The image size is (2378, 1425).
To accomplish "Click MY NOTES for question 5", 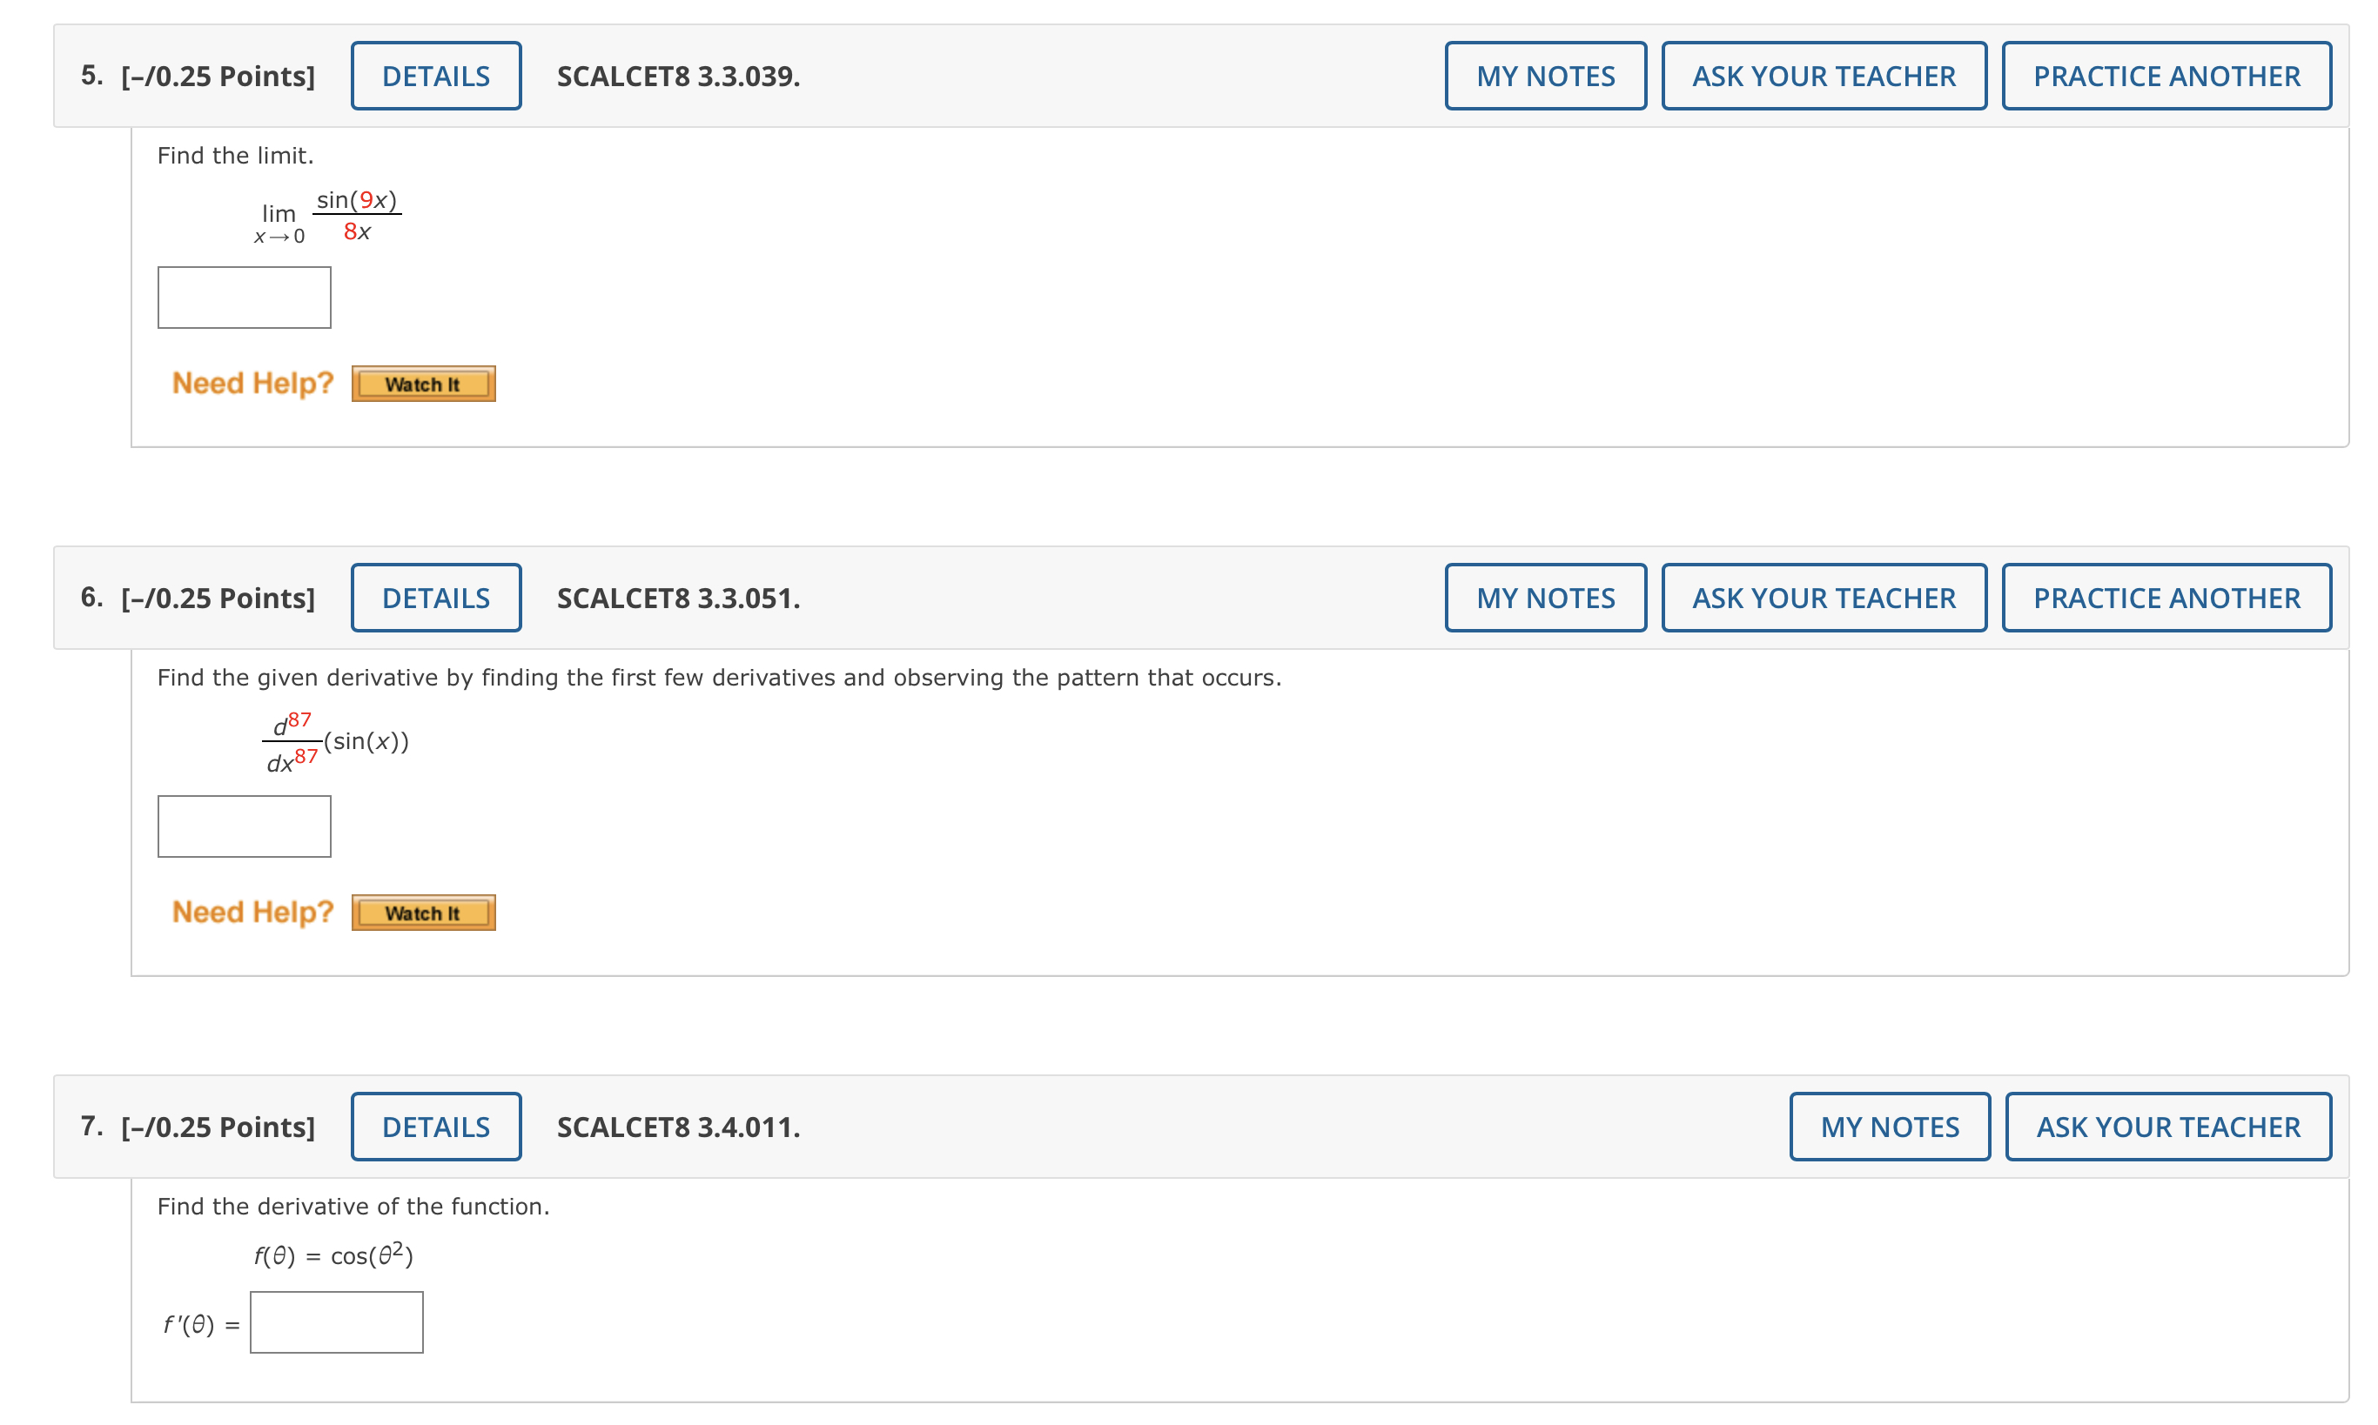I will (x=1545, y=76).
